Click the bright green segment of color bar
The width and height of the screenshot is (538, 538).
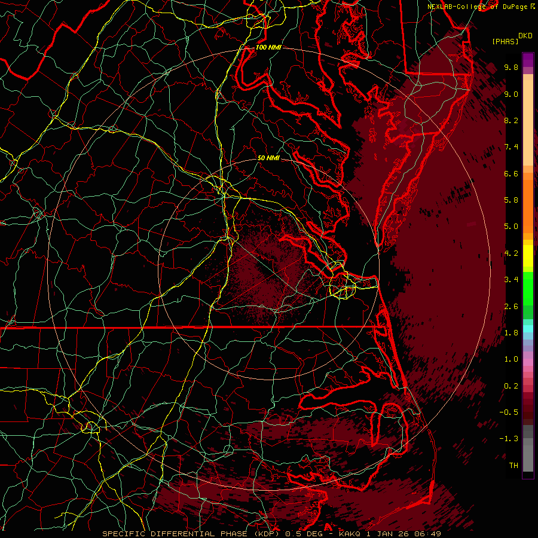528,289
